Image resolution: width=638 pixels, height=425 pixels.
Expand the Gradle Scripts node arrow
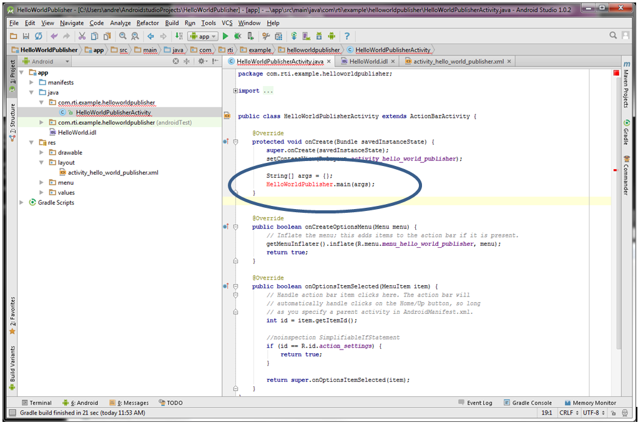(x=22, y=203)
